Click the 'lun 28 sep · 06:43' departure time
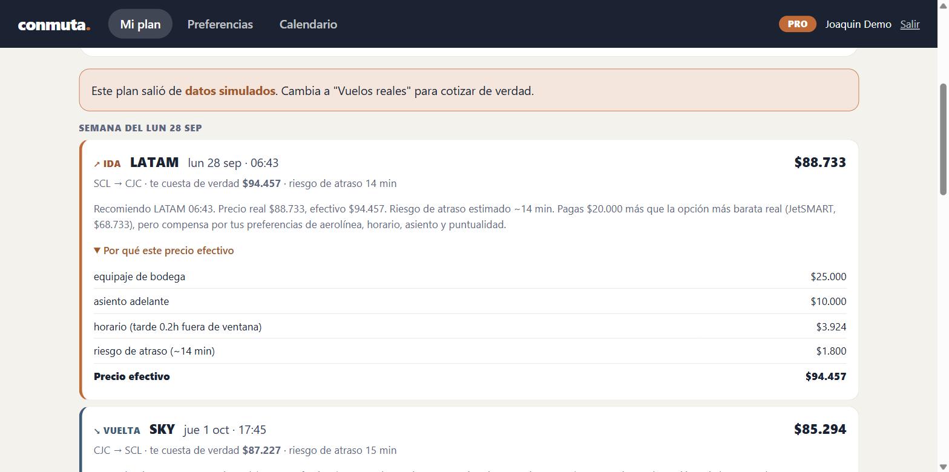The height and width of the screenshot is (472, 949). (233, 163)
